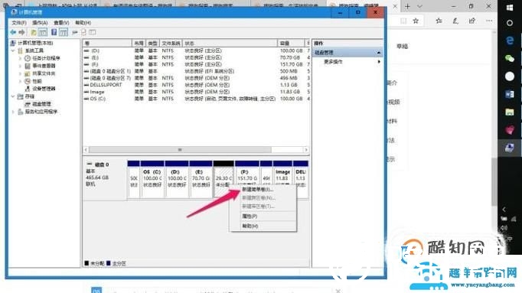The width and height of the screenshot is (522, 293).
Task: Open the 操作(A) menu
Action: click(40, 23)
